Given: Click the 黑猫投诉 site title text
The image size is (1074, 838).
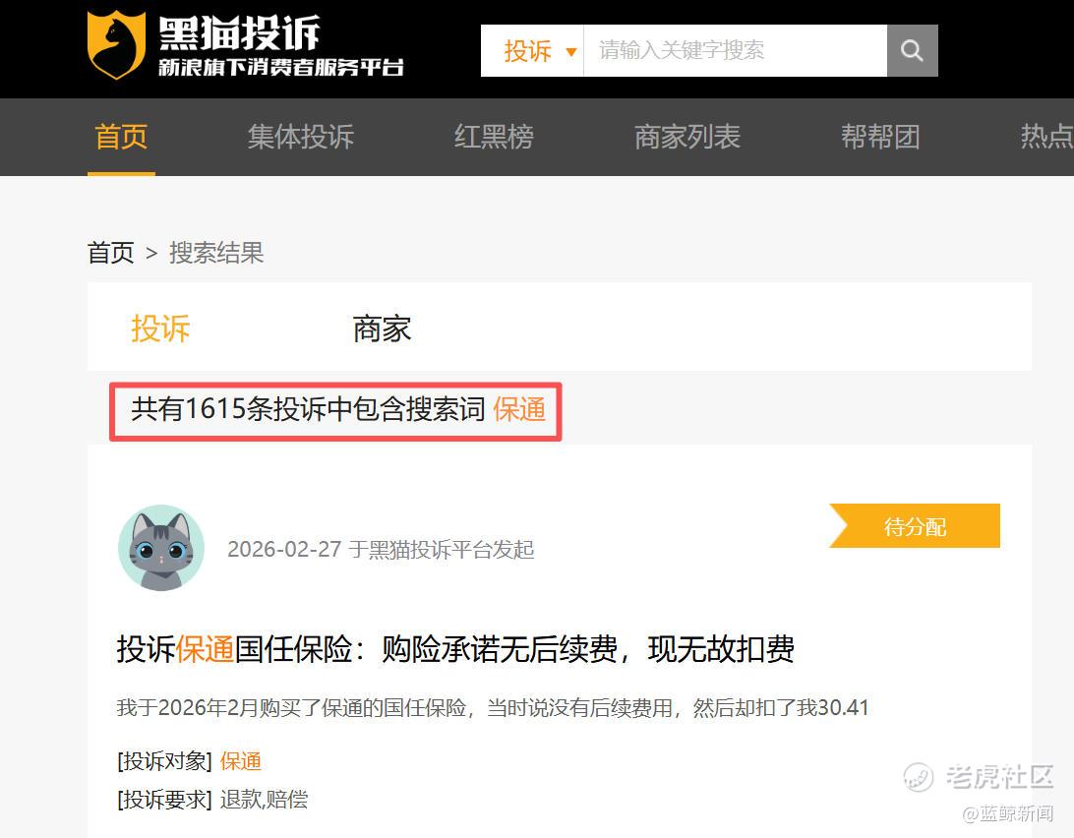Looking at the screenshot, I should [x=239, y=32].
